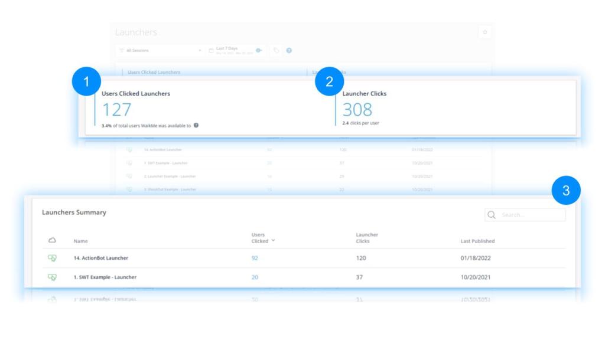Image resolution: width=605 pixels, height=340 pixels.
Task: Click the tag icon in the filter bar
Action: click(x=276, y=51)
